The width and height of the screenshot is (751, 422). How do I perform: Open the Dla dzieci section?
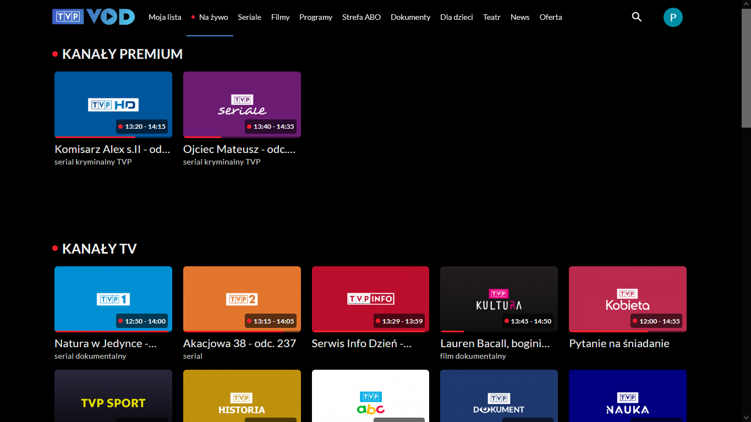(456, 17)
